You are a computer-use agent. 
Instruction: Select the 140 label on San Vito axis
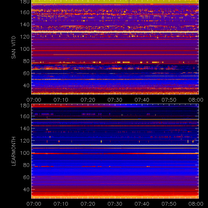25,24
